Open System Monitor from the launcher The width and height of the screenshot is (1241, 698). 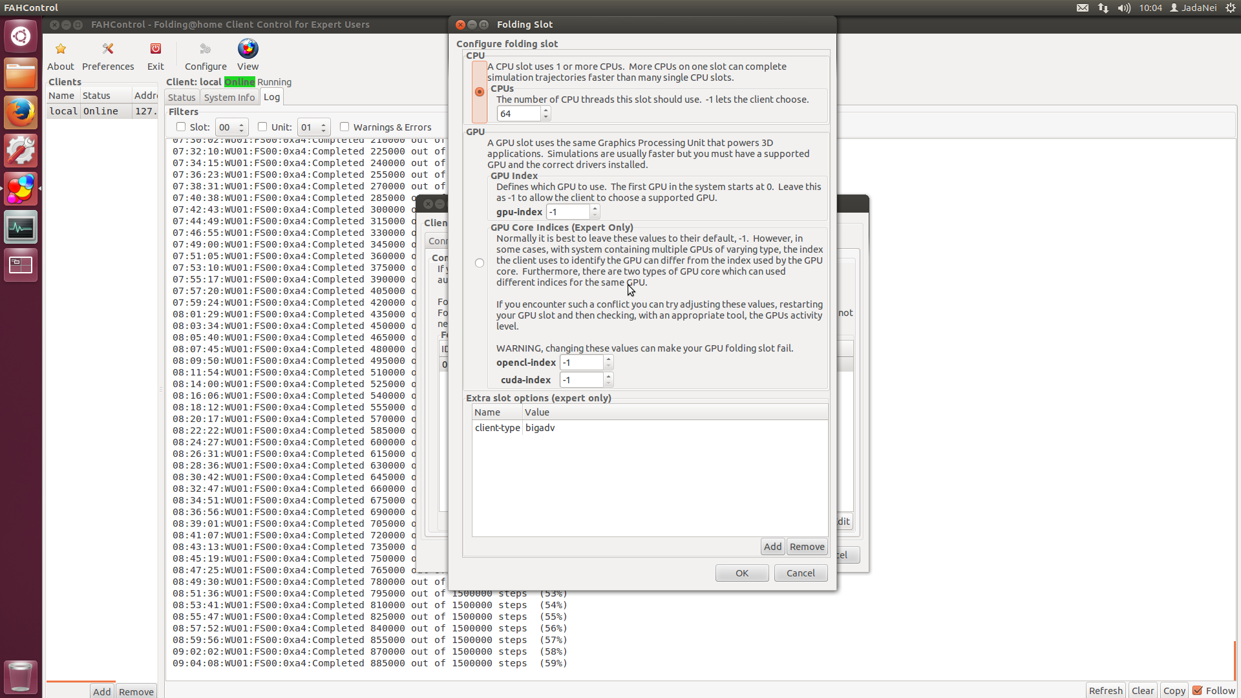pyautogui.click(x=21, y=227)
